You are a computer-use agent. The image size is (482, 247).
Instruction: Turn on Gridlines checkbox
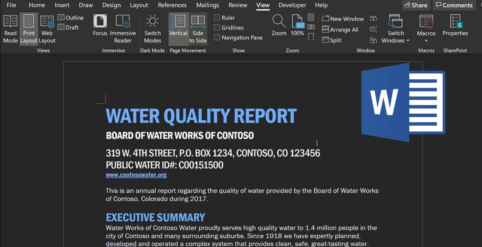click(217, 28)
